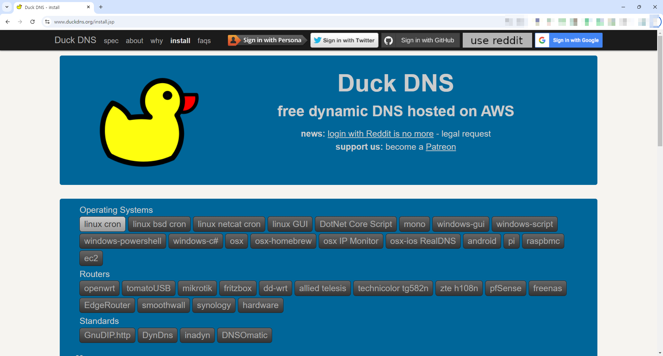The width and height of the screenshot is (663, 356).
Task: Open the spec menu item
Action: click(111, 41)
